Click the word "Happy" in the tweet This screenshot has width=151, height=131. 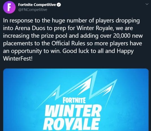tap(125, 51)
